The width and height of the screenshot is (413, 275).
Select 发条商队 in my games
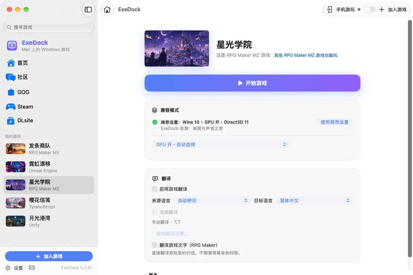(x=49, y=149)
